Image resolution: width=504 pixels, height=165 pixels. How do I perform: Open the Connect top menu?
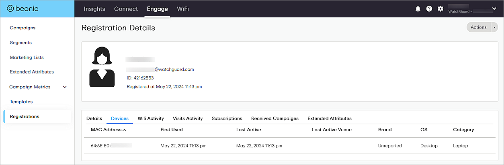coord(126,9)
